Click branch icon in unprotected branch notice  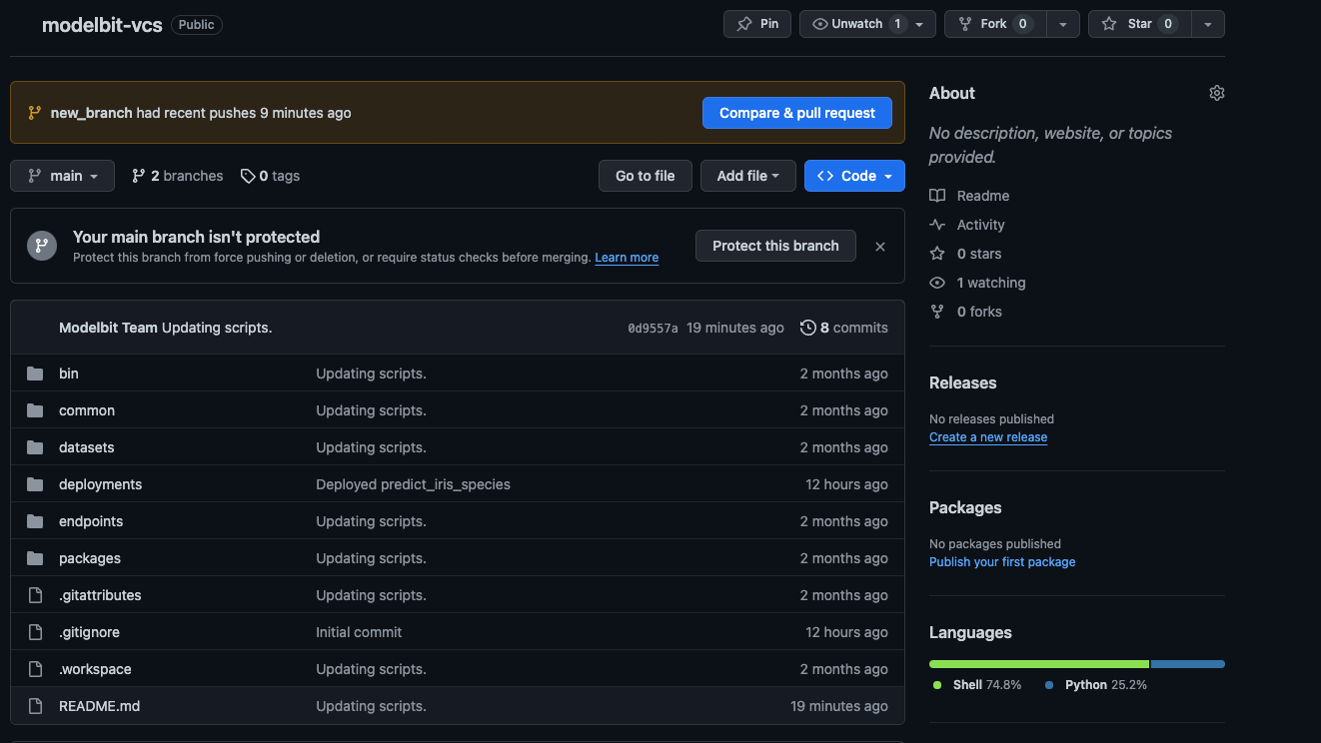coord(42,246)
